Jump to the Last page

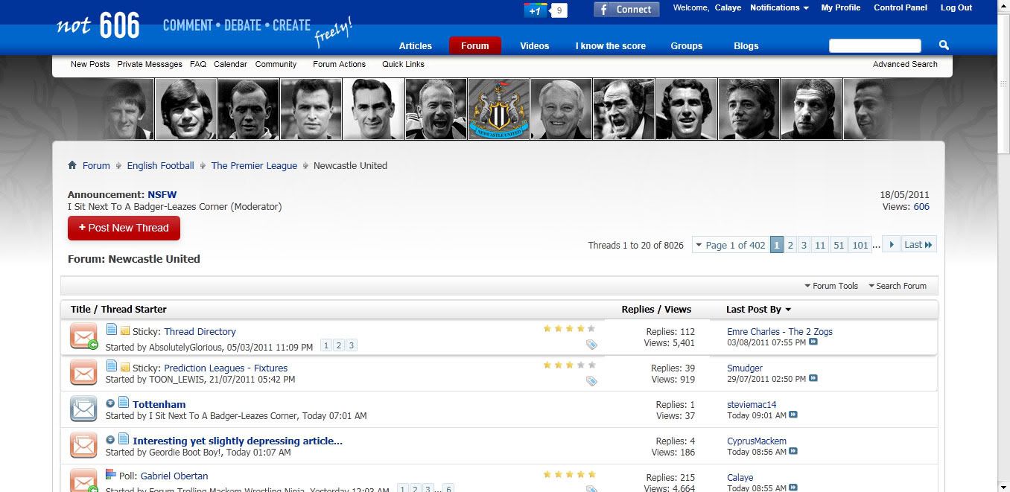point(918,245)
